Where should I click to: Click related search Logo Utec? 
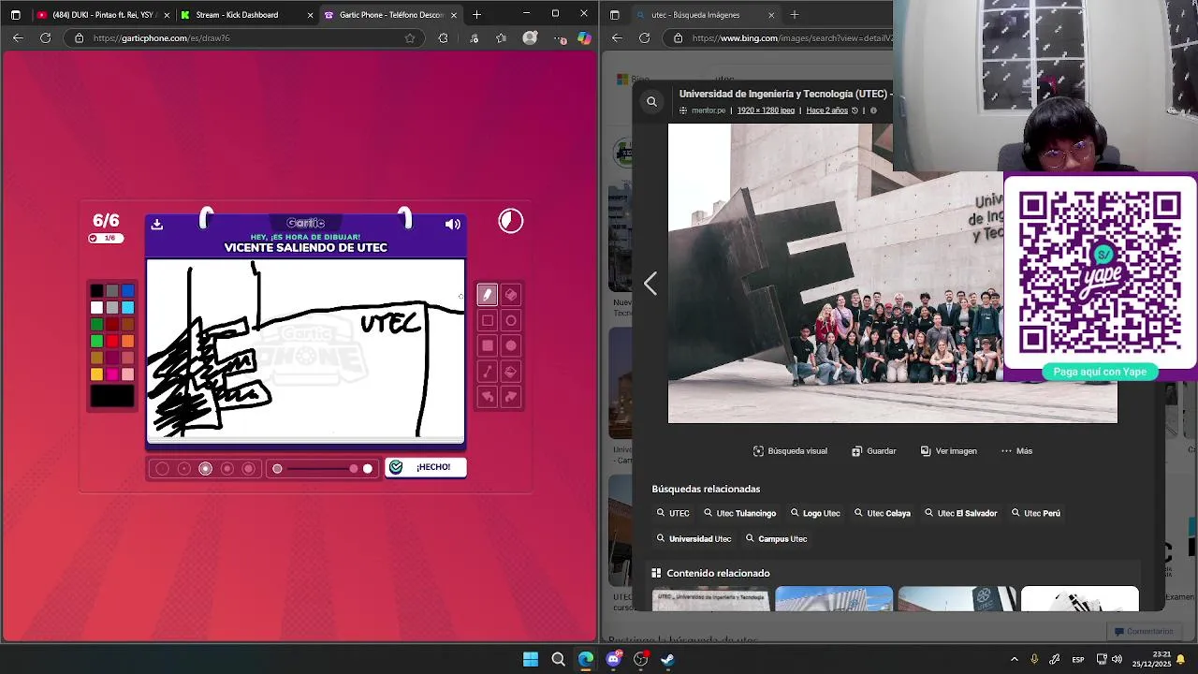814,513
